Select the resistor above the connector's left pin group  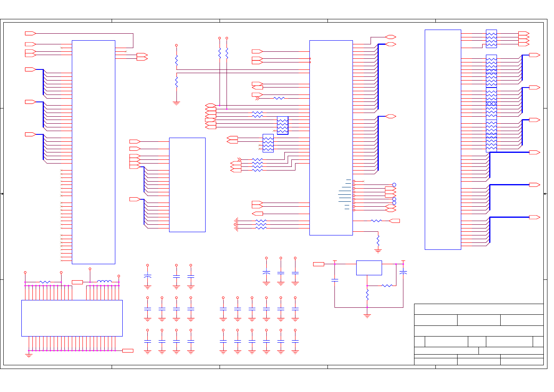click(45, 282)
